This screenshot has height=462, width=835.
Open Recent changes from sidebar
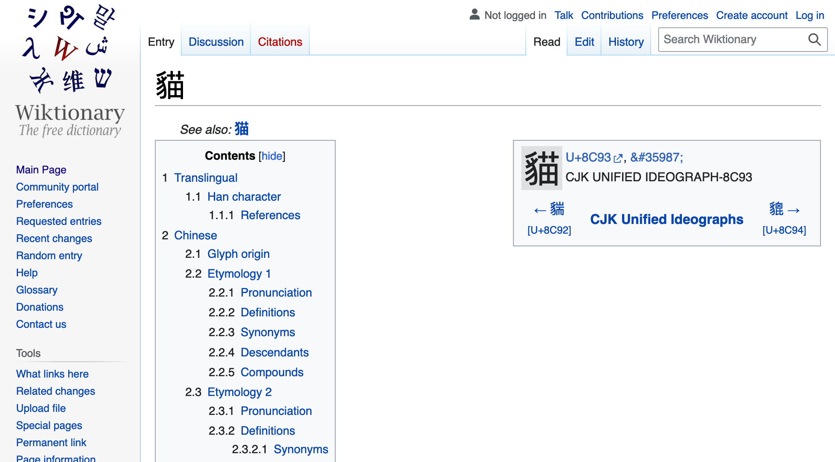pyautogui.click(x=54, y=238)
